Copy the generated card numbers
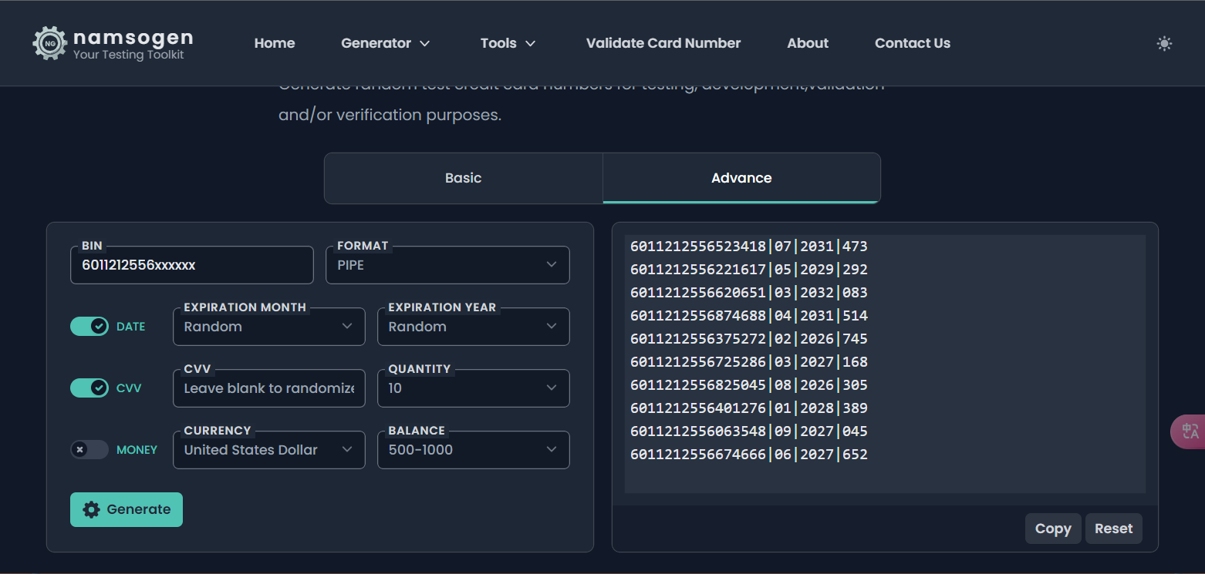This screenshot has width=1205, height=574. click(1053, 529)
